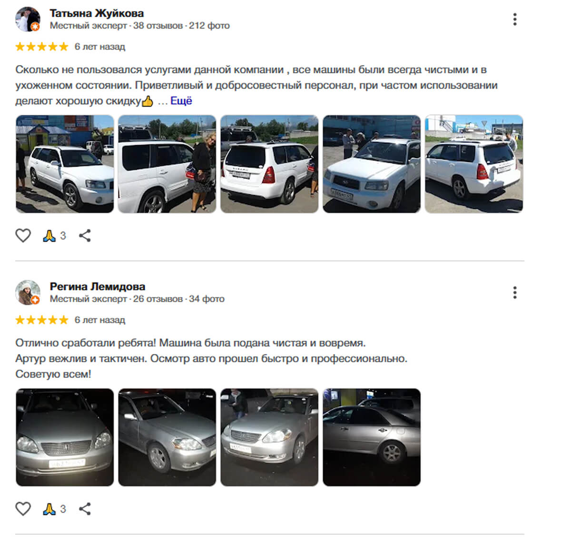Open Татьяна Жуйкова's profile name link
This screenshot has height=552, width=561.
click(x=97, y=14)
